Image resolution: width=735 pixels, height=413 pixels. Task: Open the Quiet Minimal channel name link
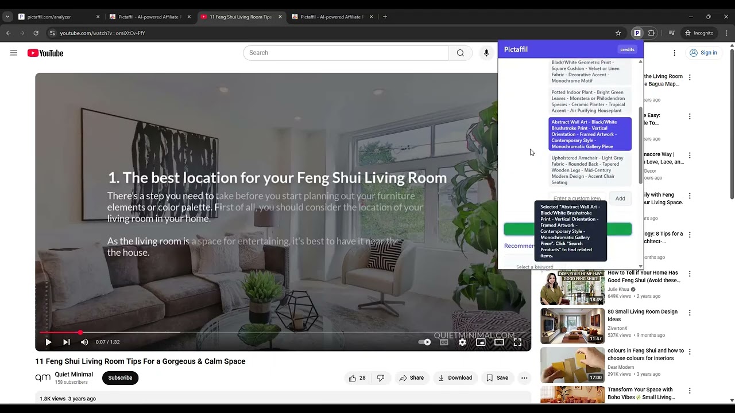coord(73,375)
